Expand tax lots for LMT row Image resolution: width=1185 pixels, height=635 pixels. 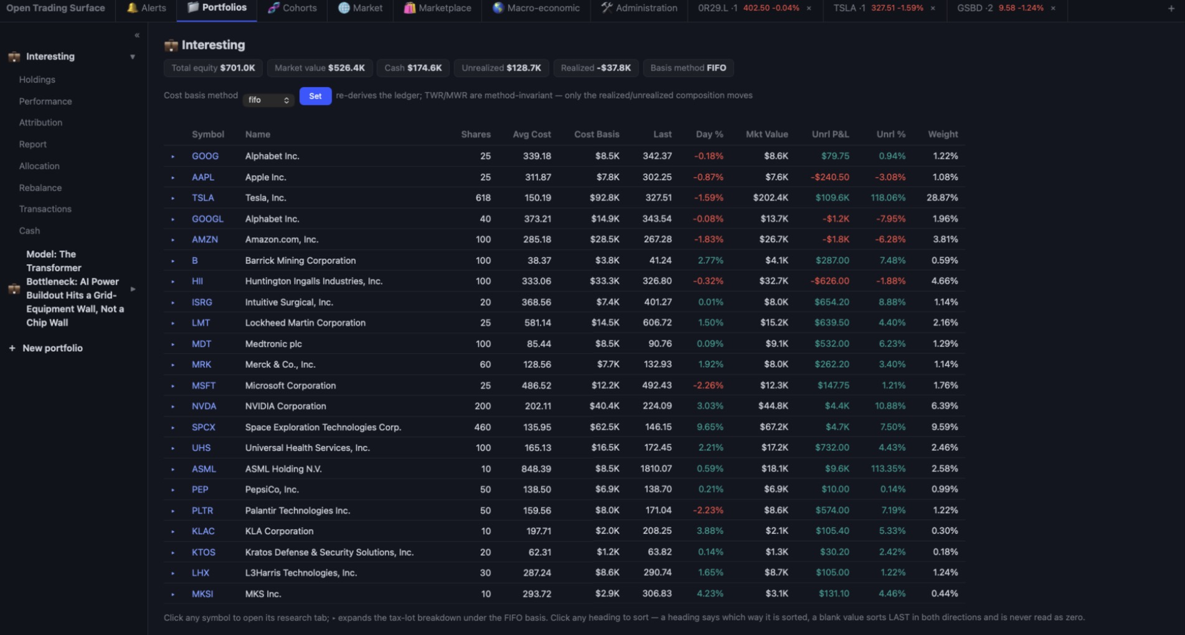tap(173, 323)
